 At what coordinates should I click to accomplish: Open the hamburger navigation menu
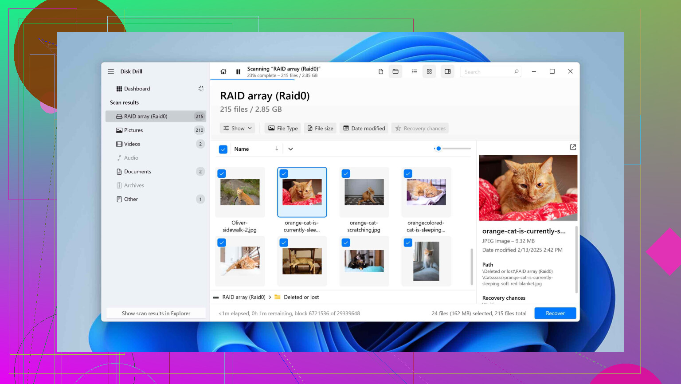(111, 71)
